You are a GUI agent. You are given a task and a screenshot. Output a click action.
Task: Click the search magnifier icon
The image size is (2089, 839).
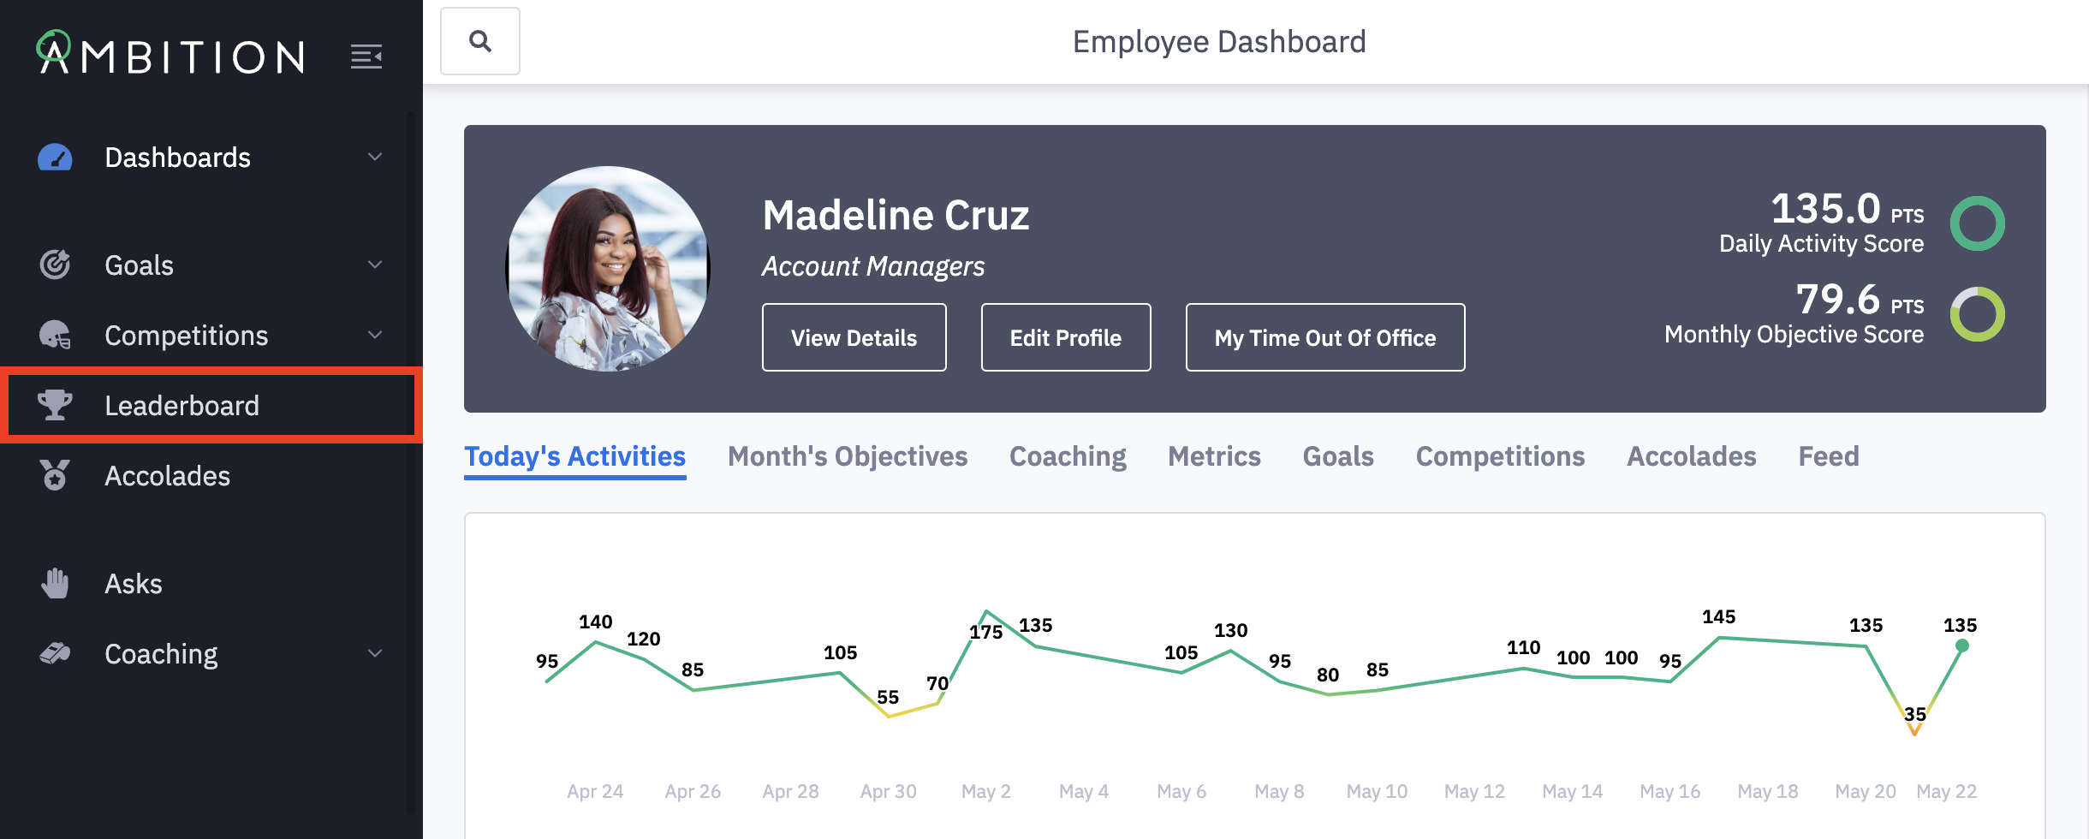click(480, 41)
